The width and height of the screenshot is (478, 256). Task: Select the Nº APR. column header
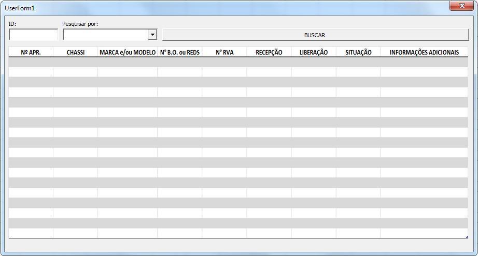point(31,52)
